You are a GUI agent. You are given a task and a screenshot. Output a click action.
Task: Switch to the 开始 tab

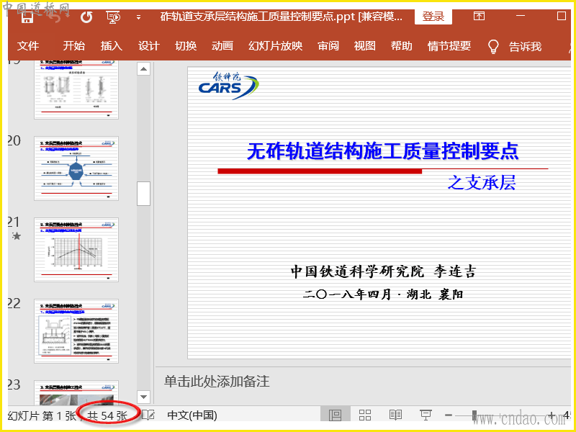pos(74,46)
